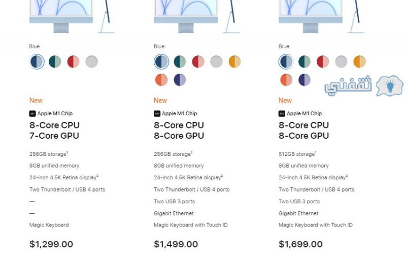Image resolution: width=406 pixels, height=254 pixels.
Task: Choose green color for the $1,699 iMac
Action: coord(304,61)
